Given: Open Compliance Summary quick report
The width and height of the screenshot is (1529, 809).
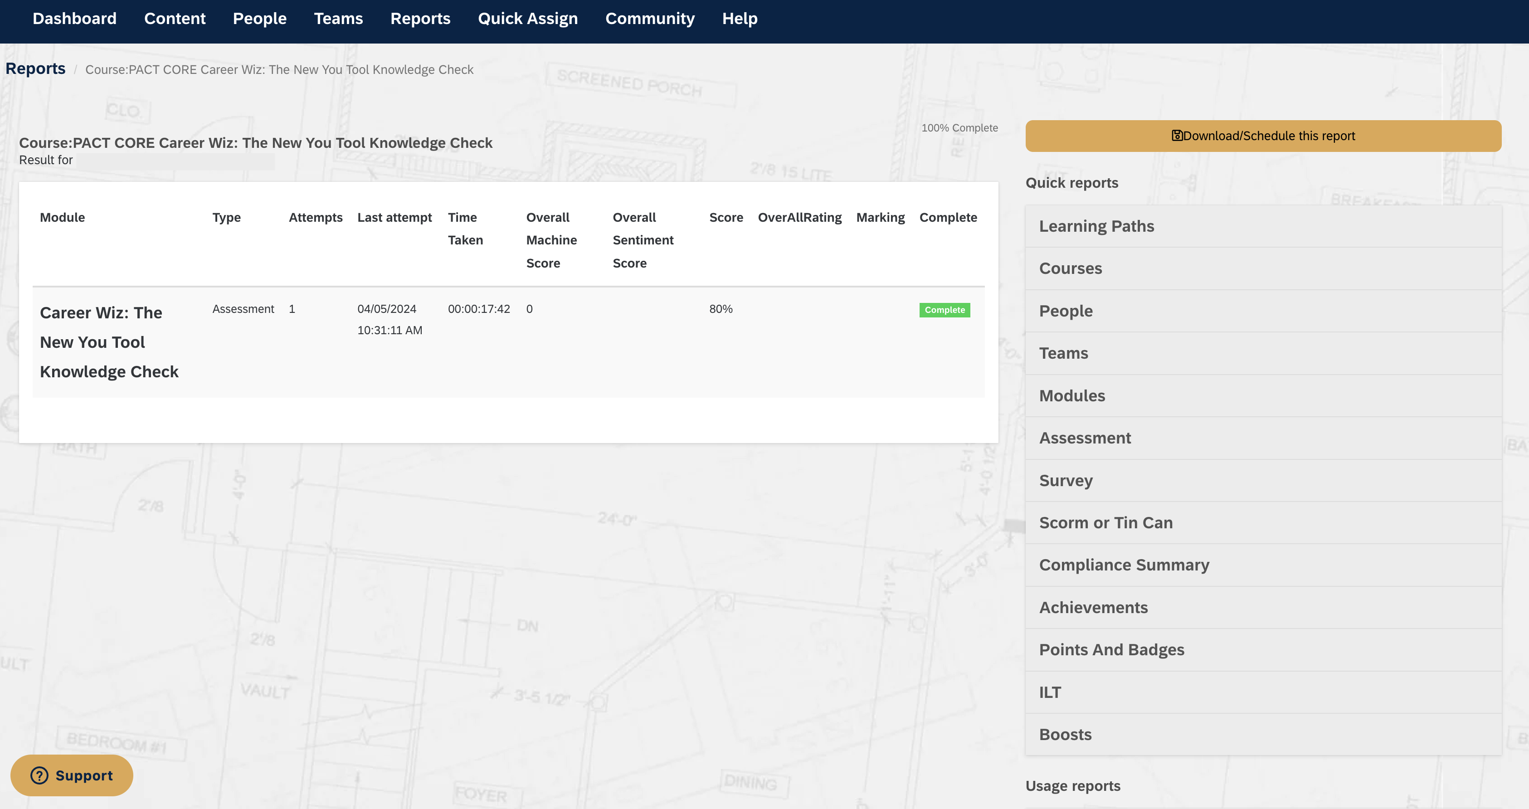Looking at the screenshot, I should [1124, 565].
